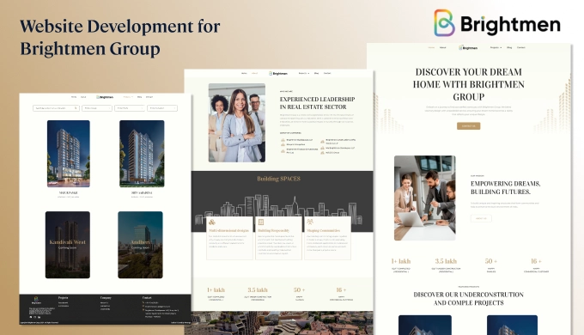Click the Building Responsibly card icon
Viewport: 584px width, 335px height.
tap(261, 222)
